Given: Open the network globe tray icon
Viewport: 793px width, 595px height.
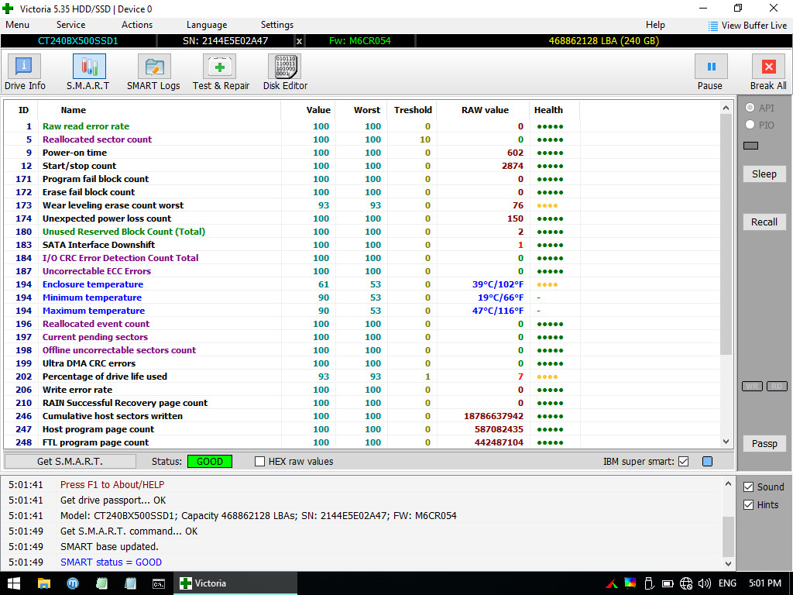Looking at the screenshot, I should point(686,583).
